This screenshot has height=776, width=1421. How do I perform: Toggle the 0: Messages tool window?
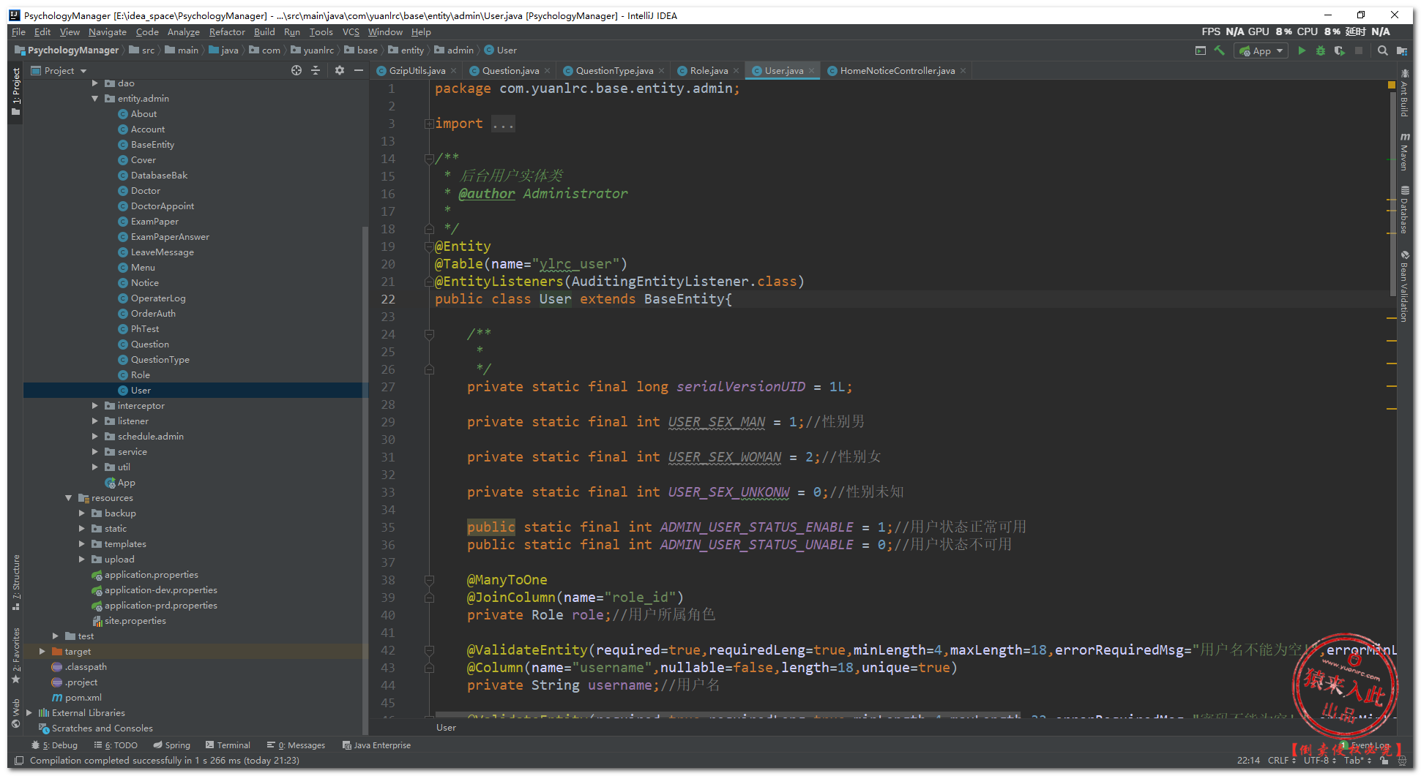296,745
